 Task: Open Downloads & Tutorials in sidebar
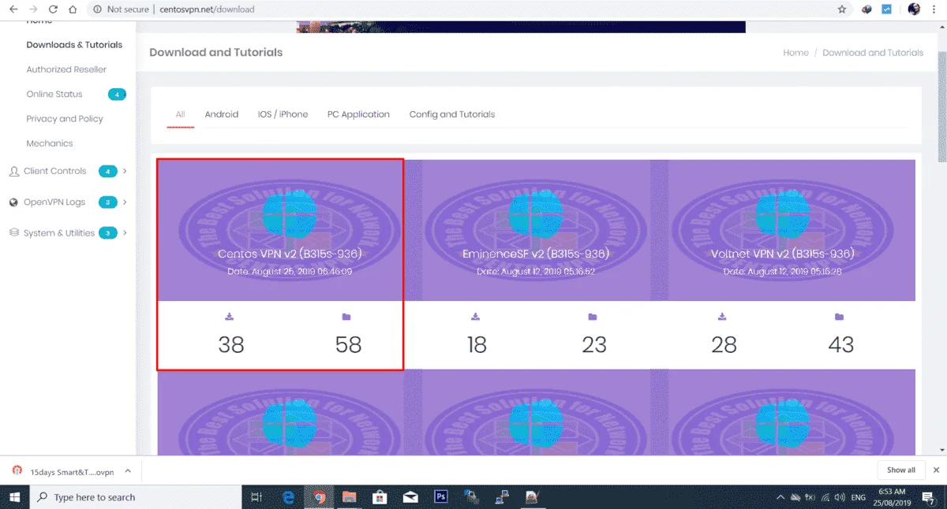[74, 45]
